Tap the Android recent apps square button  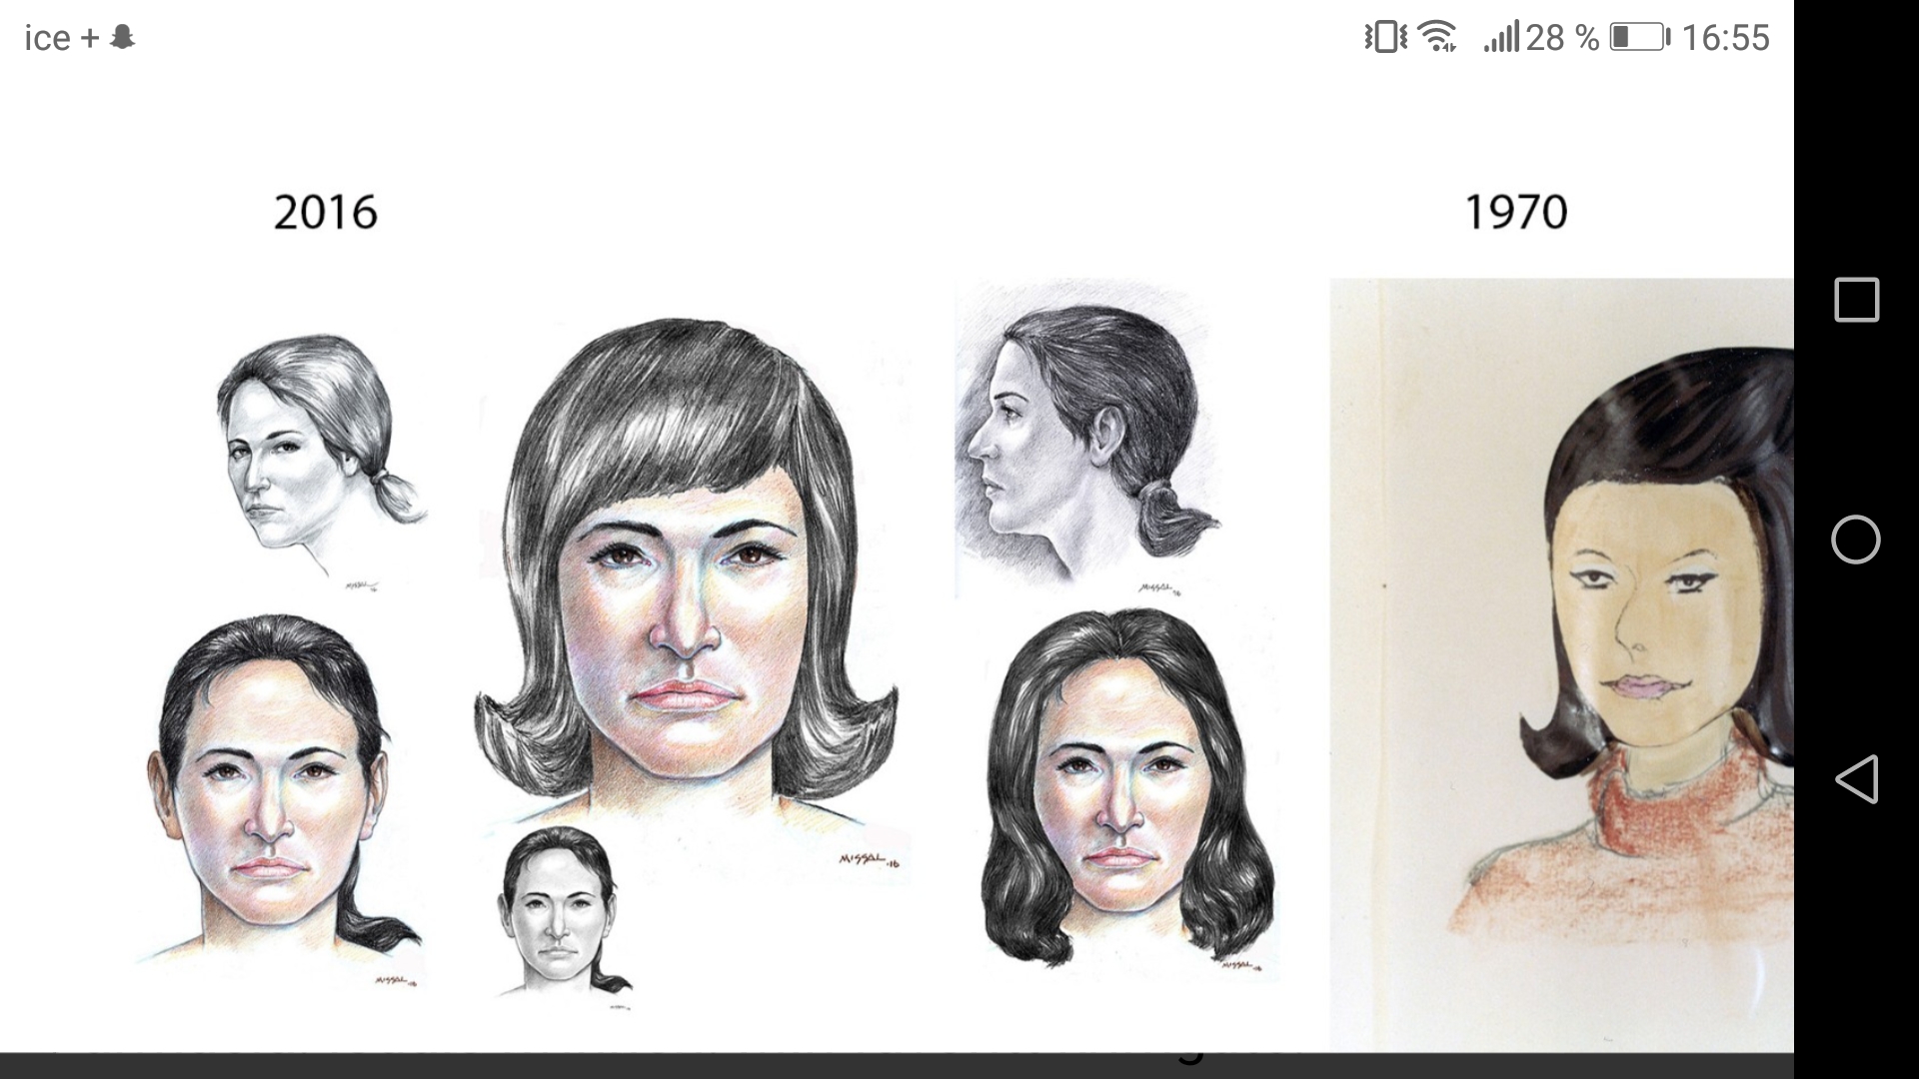[x=1856, y=300]
